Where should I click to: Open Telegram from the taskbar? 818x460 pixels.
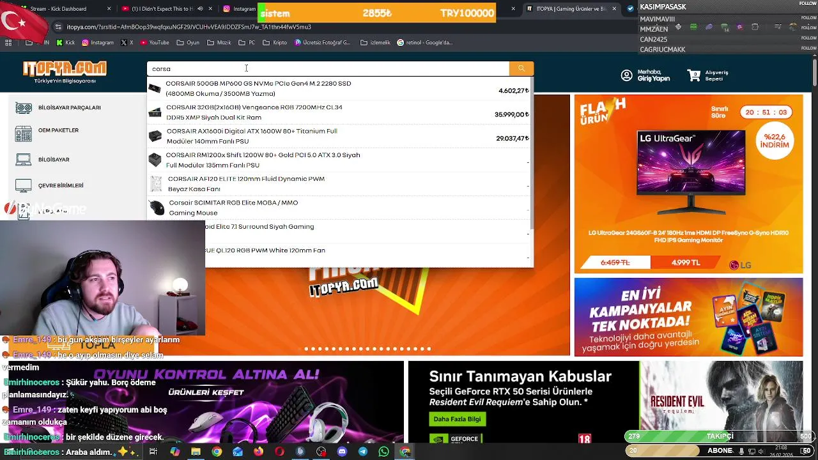click(x=363, y=452)
